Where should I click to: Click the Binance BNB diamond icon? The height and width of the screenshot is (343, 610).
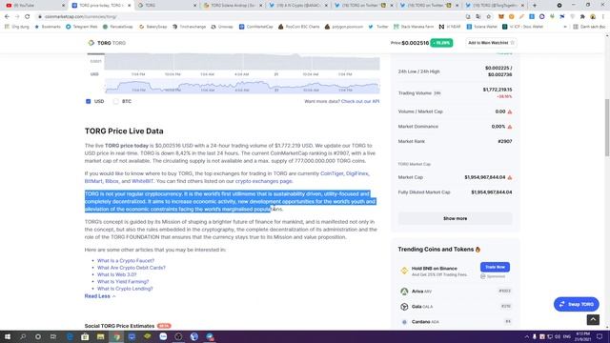click(404, 271)
